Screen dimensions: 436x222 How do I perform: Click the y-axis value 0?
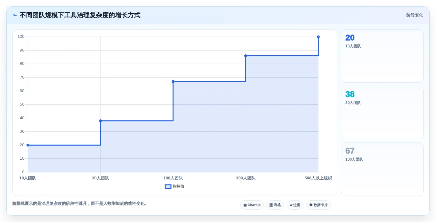[23, 172]
